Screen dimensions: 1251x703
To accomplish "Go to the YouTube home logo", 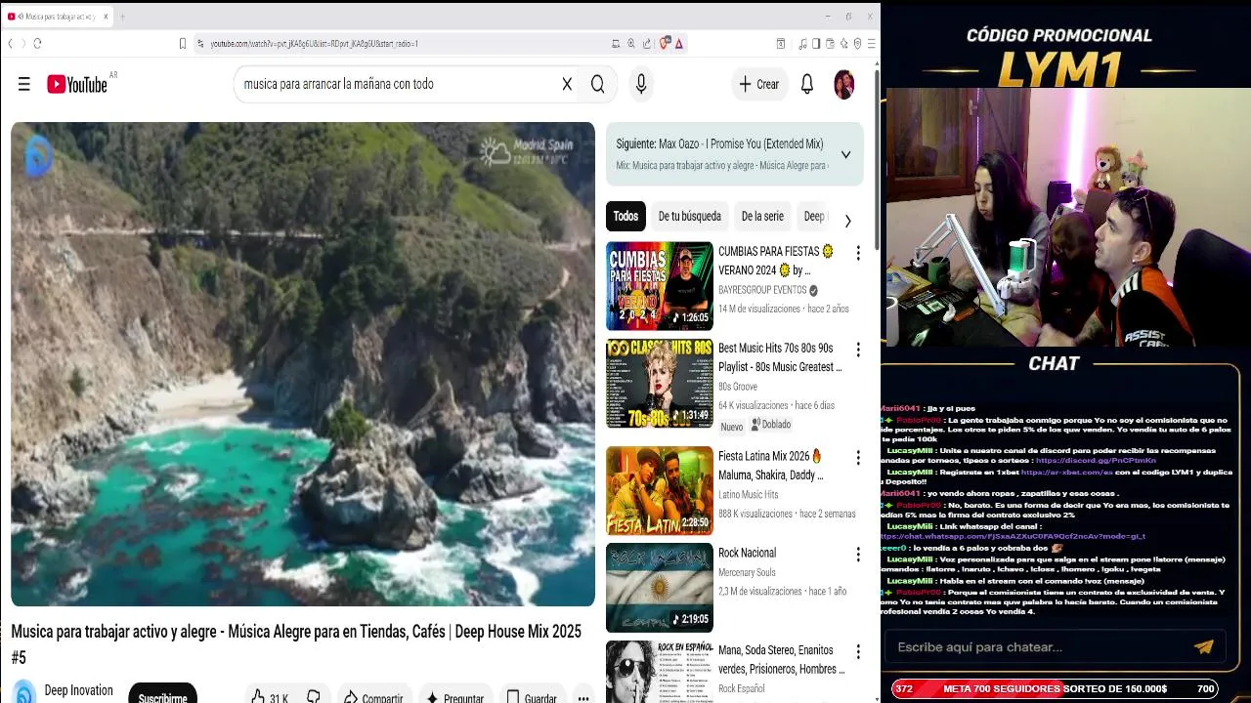I will (x=77, y=84).
